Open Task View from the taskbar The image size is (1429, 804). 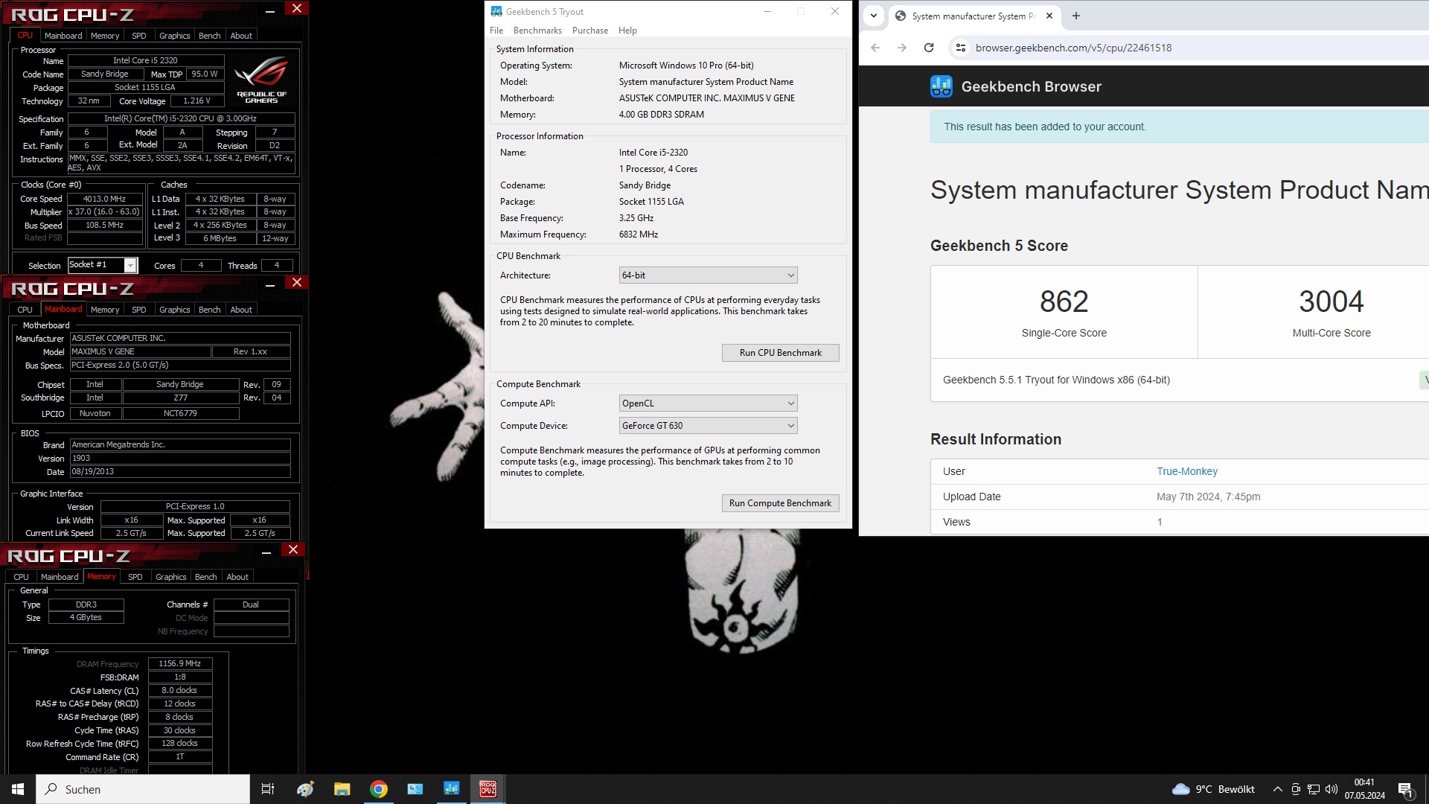(268, 789)
